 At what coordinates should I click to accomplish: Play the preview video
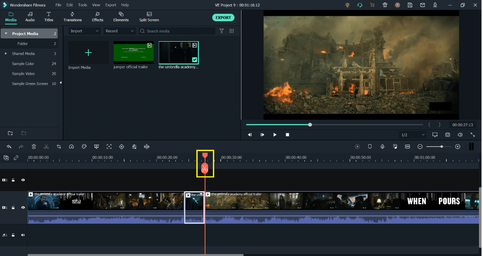click(275, 135)
